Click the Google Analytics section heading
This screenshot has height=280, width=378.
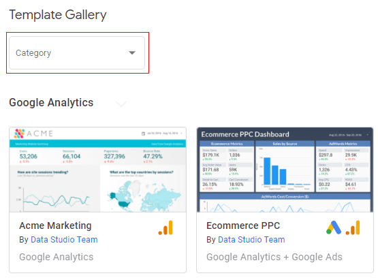[51, 102]
